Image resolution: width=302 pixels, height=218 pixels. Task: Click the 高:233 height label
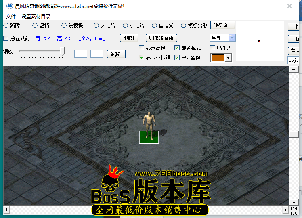pyautogui.click(x=64, y=38)
